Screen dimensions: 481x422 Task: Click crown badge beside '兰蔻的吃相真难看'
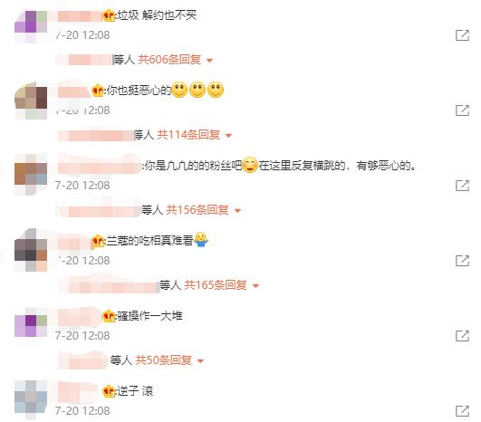click(x=98, y=241)
